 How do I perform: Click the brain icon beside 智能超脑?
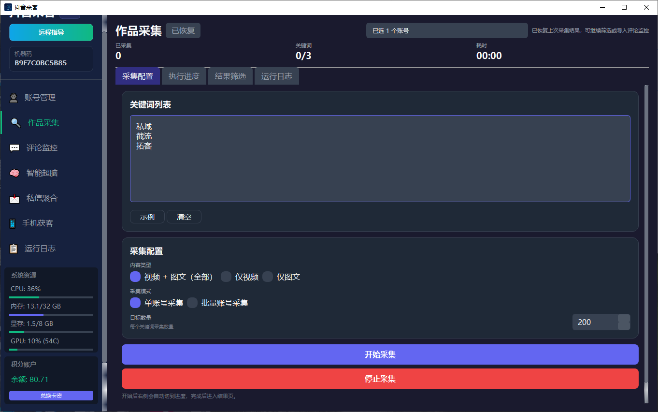click(14, 173)
